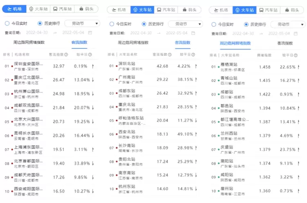
Task: Expand the 劳动节 dropdown in the middle train panel
Action: [185, 24]
